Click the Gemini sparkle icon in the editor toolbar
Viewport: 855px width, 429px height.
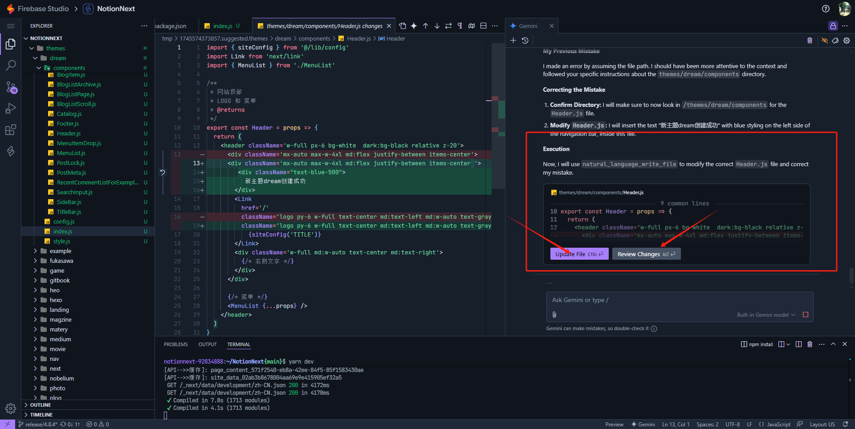click(x=414, y=26)
